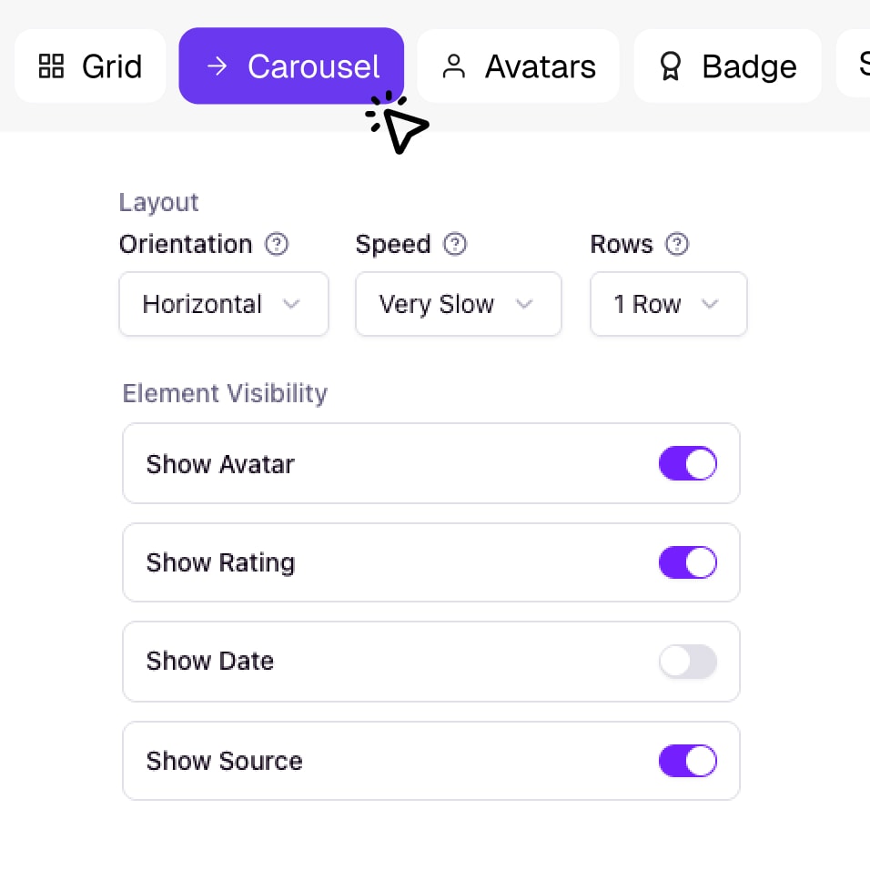This screenshot has height=870, width=870.
Task: Turn off the Show Rating switch
Action: 687,562
